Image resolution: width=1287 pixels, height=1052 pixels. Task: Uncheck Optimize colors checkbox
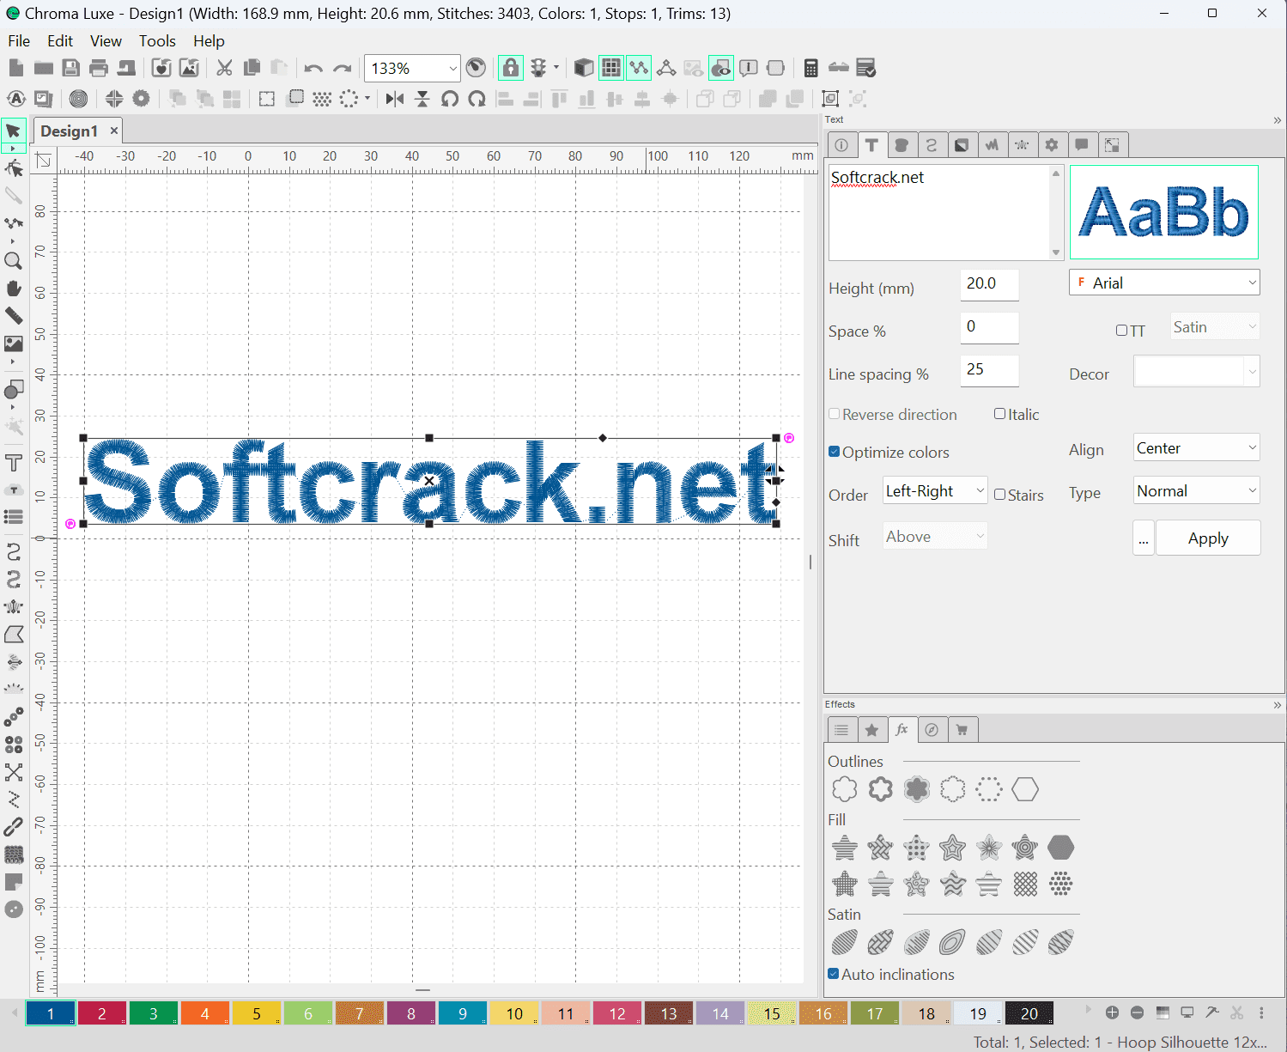[x=834, y=452]
